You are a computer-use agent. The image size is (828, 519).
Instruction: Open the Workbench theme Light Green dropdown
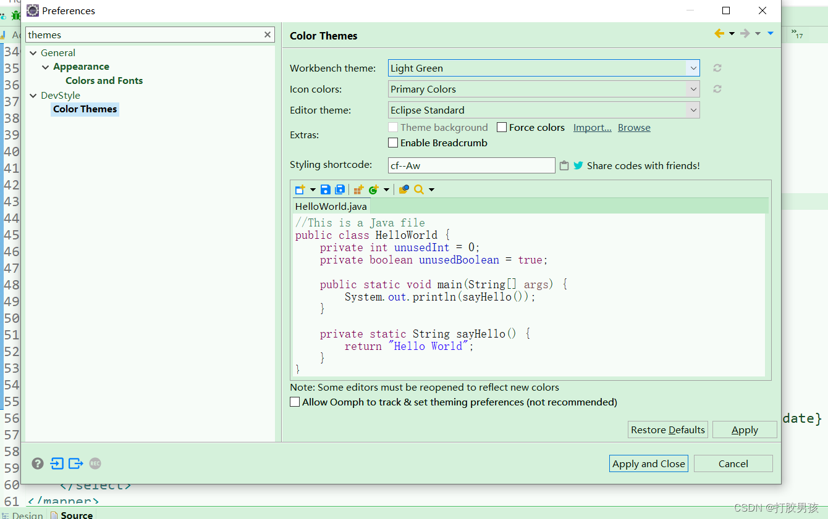point(544,68)
